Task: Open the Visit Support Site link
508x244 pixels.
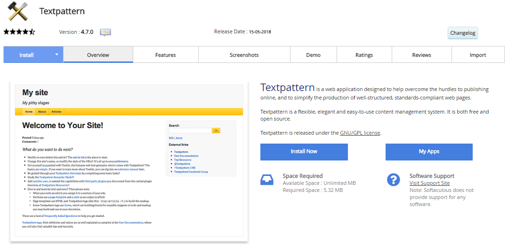Action: click(x=429, y=183)
